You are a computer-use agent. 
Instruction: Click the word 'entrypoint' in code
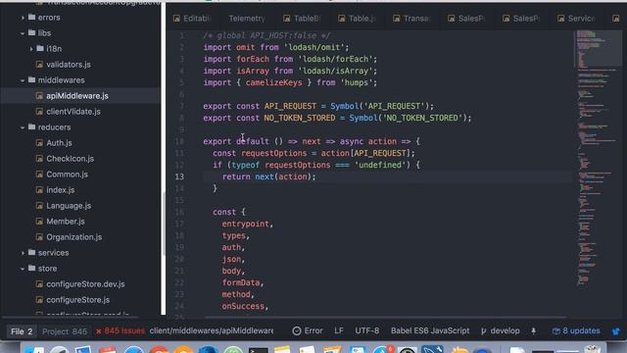(x=246, y=224)
